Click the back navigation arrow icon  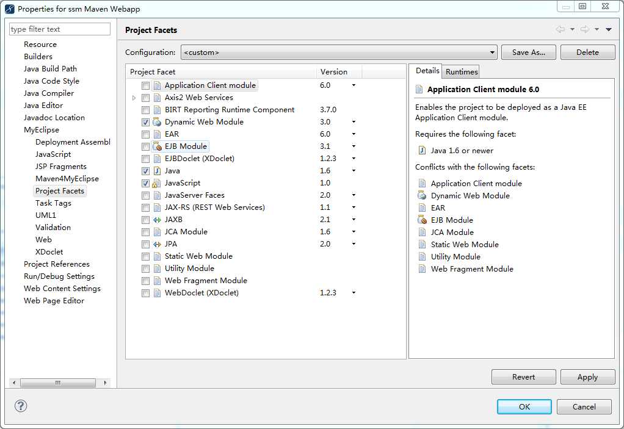tap(561, 29)
